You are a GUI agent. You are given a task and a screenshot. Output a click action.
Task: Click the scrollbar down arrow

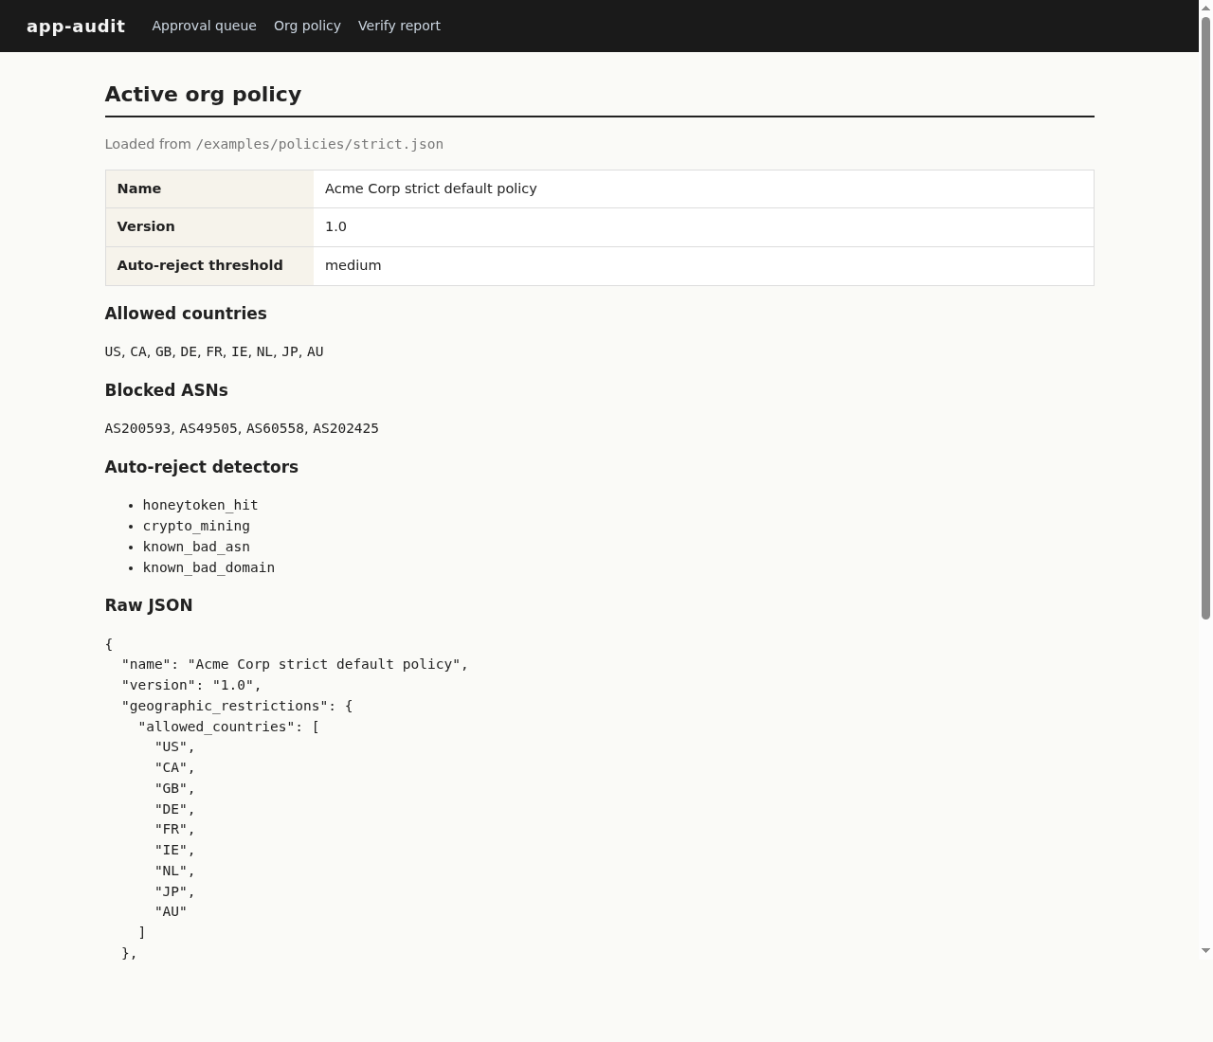[1205, 950]
